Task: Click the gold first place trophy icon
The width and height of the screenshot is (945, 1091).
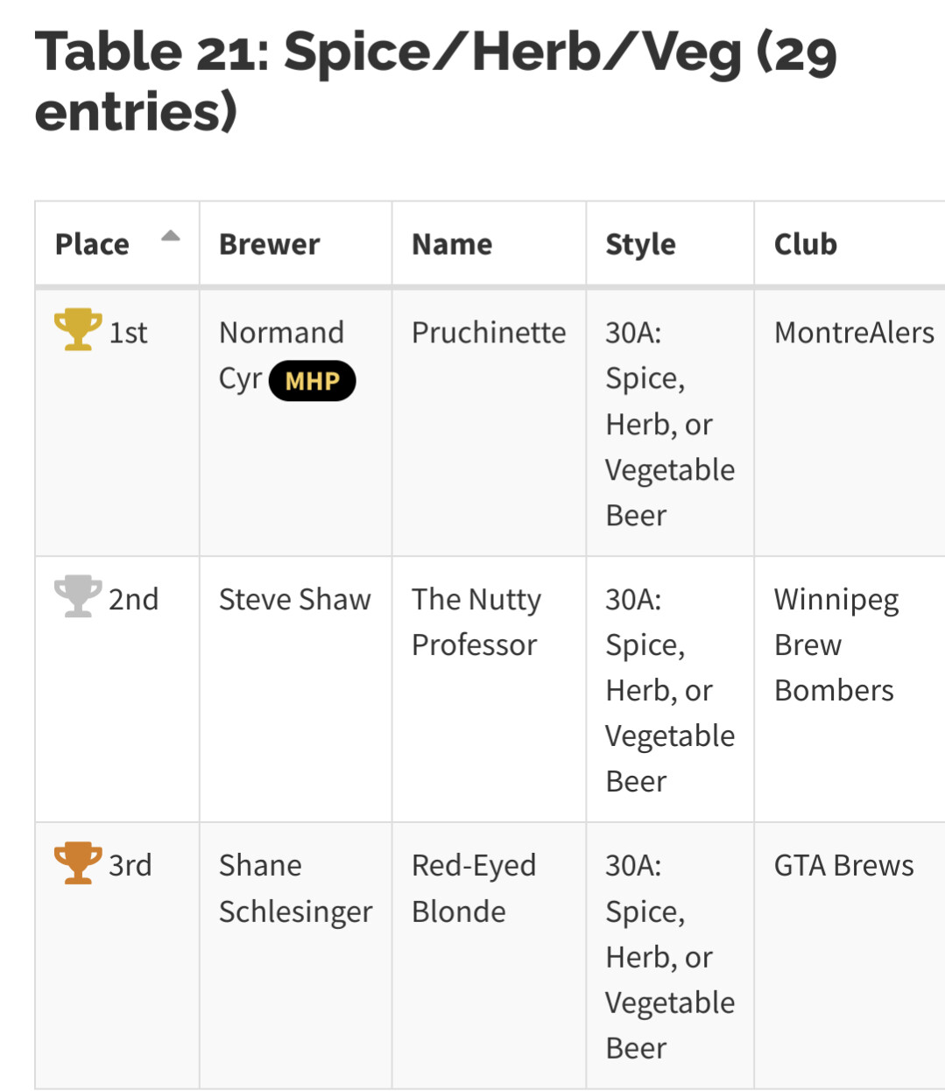Action: tap(77, 330)
